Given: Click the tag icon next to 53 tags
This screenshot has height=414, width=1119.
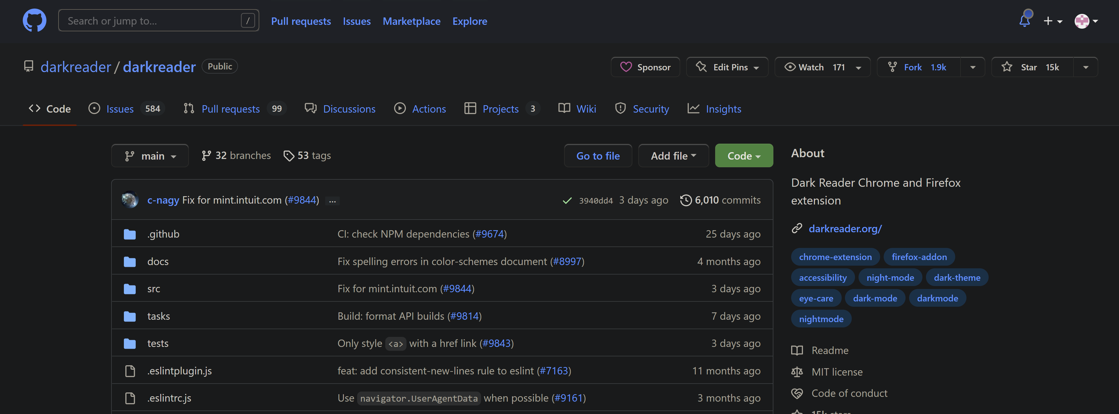Looking at the screenshot, I should pos(289,155).
